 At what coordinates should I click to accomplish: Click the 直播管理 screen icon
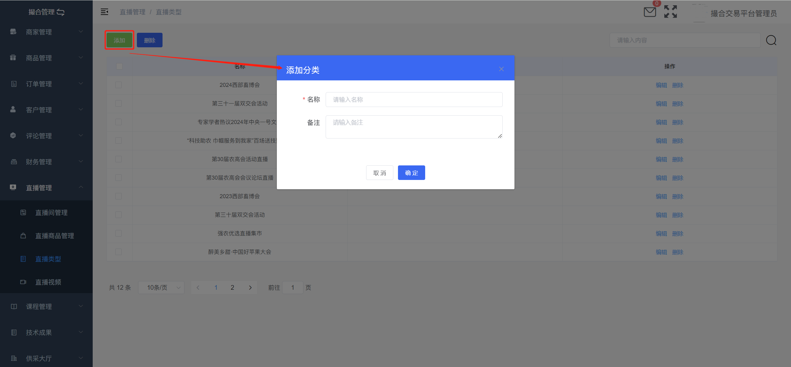click(13, 187)
